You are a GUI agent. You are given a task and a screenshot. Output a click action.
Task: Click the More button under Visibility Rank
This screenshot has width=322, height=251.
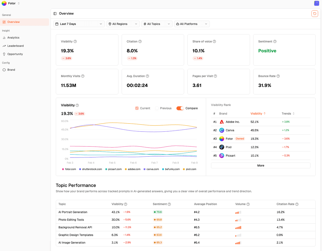coord(261,166)
